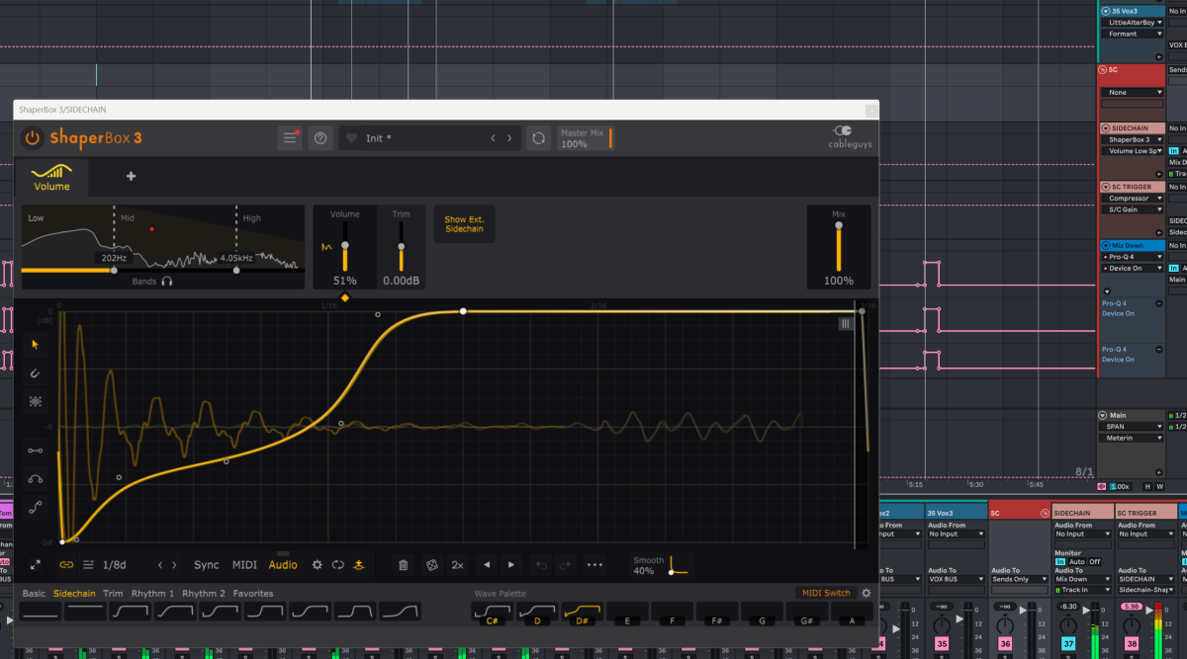This screenshot has height=659, width=1187.
Task: Delete the wave with trash icon
Action: click(404, 565)
